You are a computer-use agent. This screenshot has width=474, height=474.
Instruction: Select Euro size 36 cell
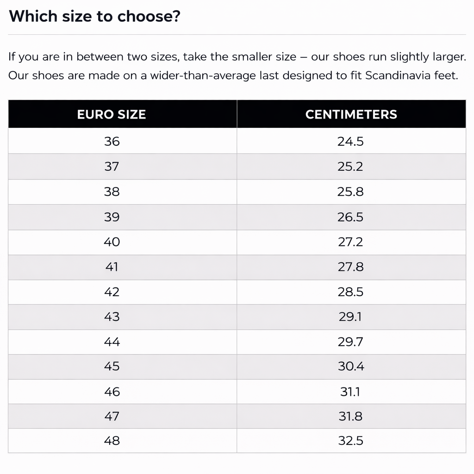(x=112, y=141)
